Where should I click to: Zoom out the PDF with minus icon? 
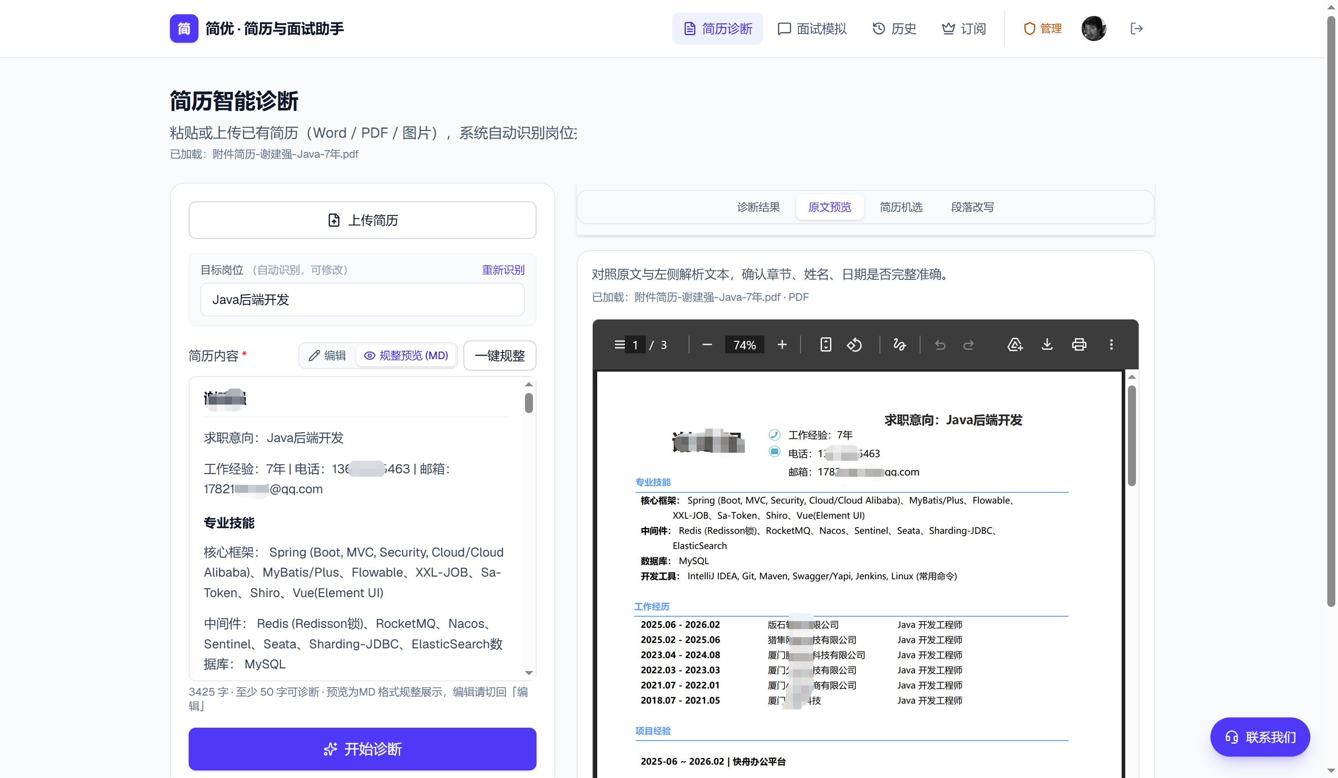pyautogui.click(x=707, y=345)
